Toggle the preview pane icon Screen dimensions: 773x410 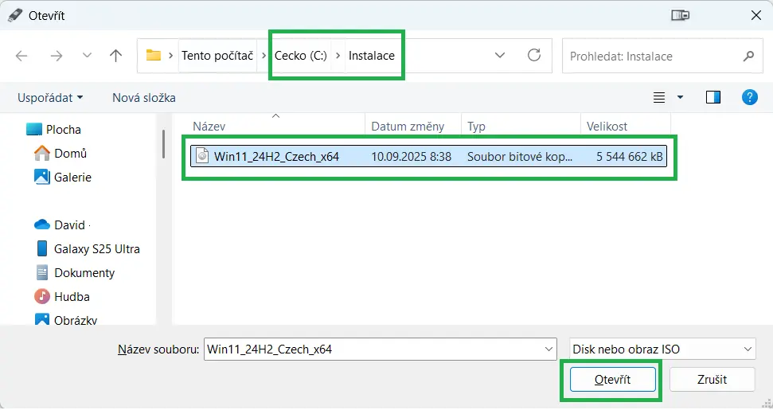click(x=712, y=98)
